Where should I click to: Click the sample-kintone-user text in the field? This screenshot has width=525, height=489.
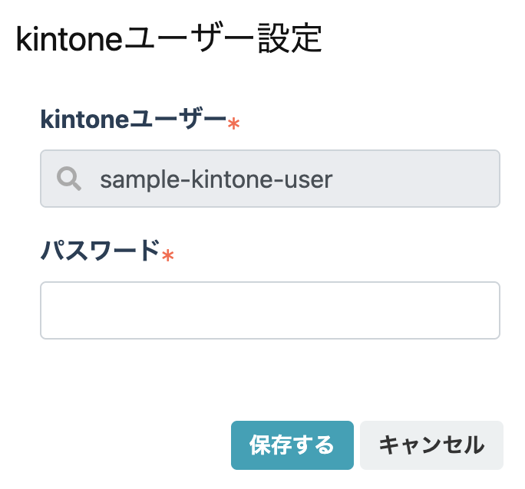click(216, 179)
